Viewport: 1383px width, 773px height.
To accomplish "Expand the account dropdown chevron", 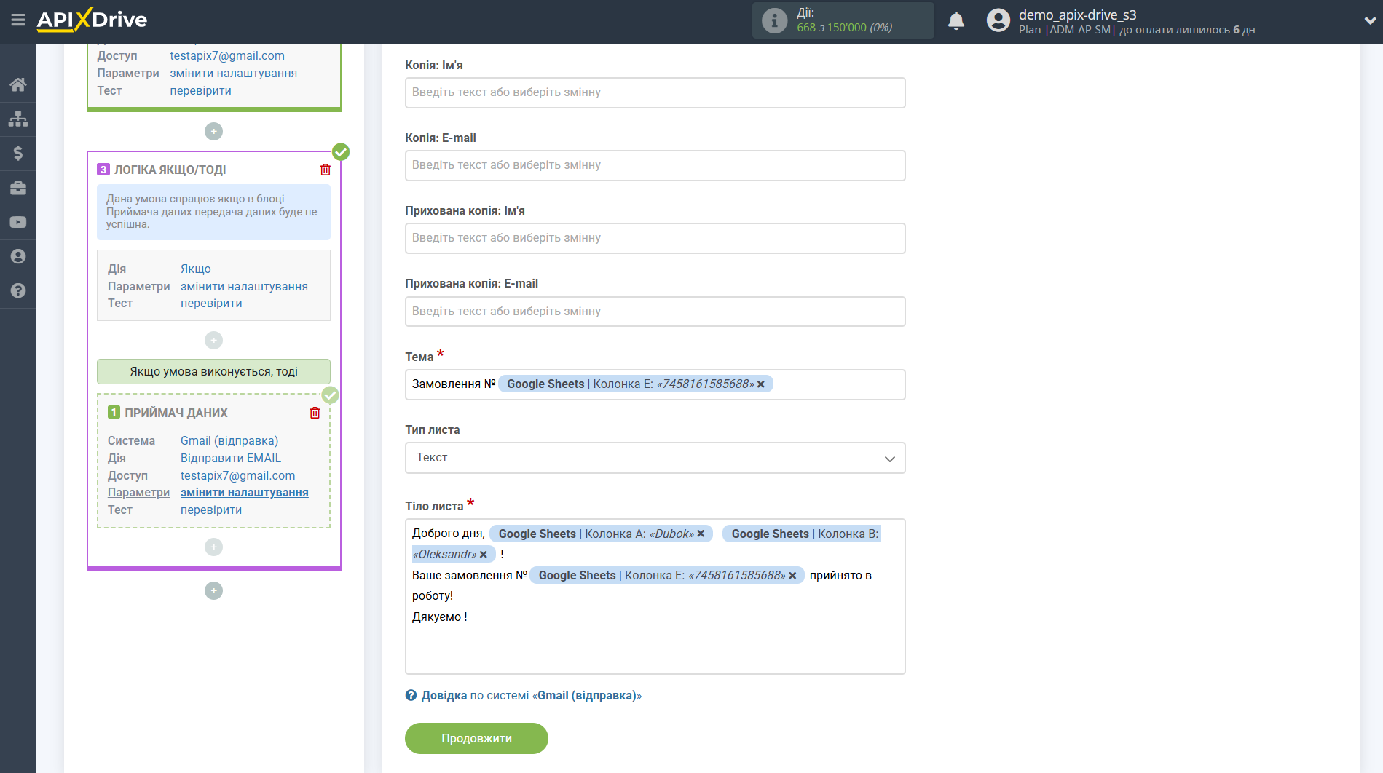I will (x=1369, y=21).
